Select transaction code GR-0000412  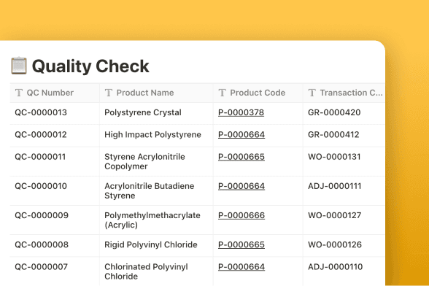pyautogui.click(x=333, y=135)
